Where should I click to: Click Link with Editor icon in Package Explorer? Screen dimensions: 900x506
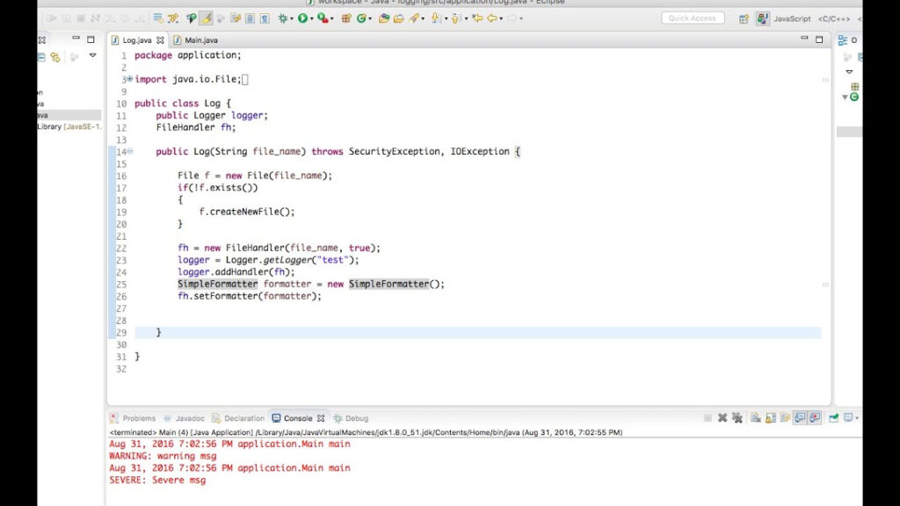point(55,57)
